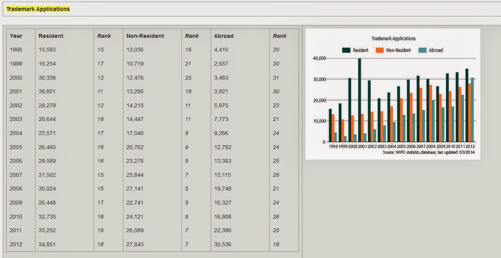Click year 2009 in the table
This screenshot has width=501, height=258.
tap(16, 203)
